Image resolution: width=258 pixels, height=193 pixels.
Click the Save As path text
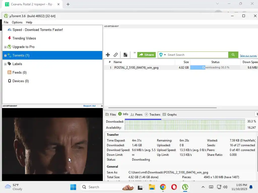(168, 172)
